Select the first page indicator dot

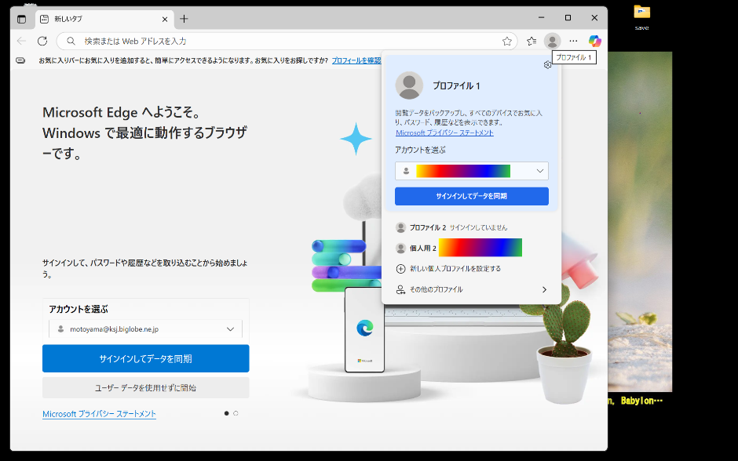(226, 413)
